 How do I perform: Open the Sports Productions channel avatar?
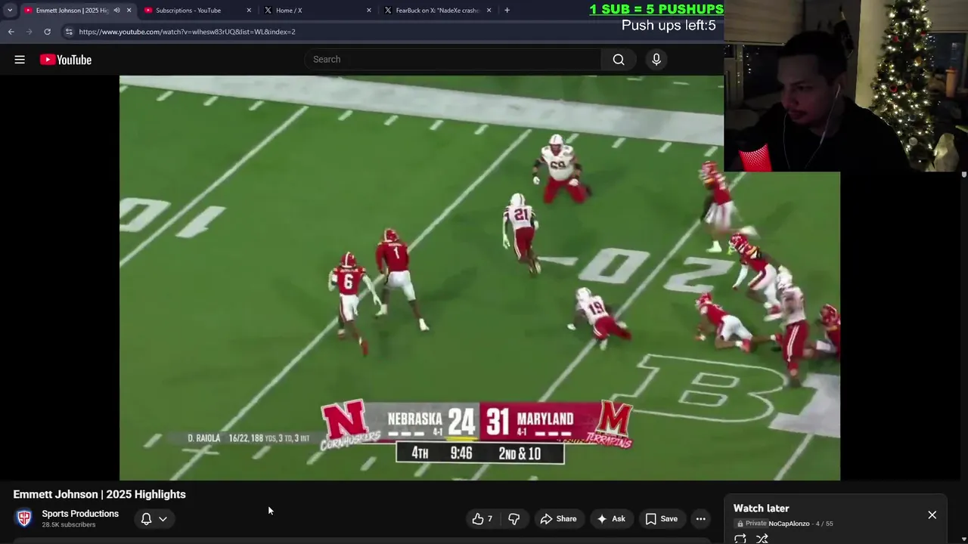24,518
